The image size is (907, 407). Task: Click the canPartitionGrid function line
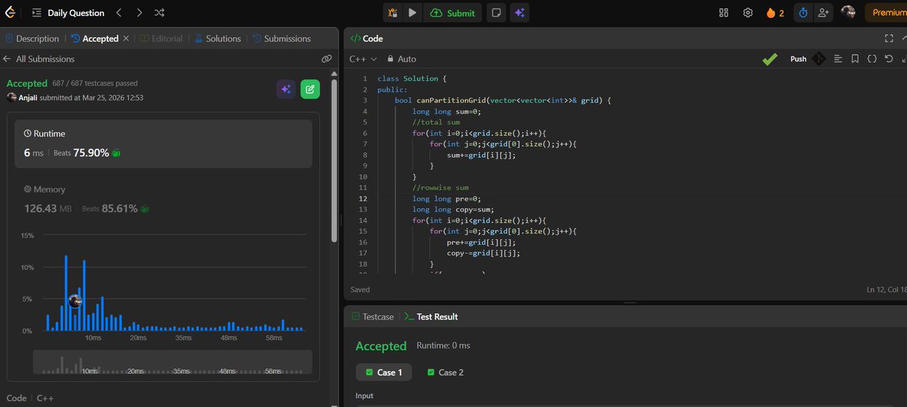[502, 100]
